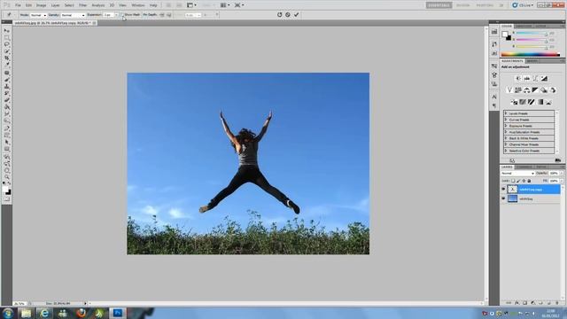
Task: Toggle Lock image pixels in Layers panel
Action: 518,181
